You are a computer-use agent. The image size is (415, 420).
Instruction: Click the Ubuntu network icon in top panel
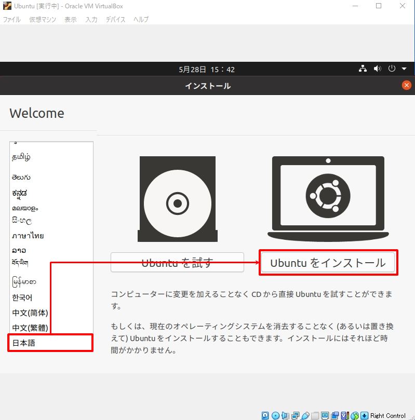coord(363,69)
